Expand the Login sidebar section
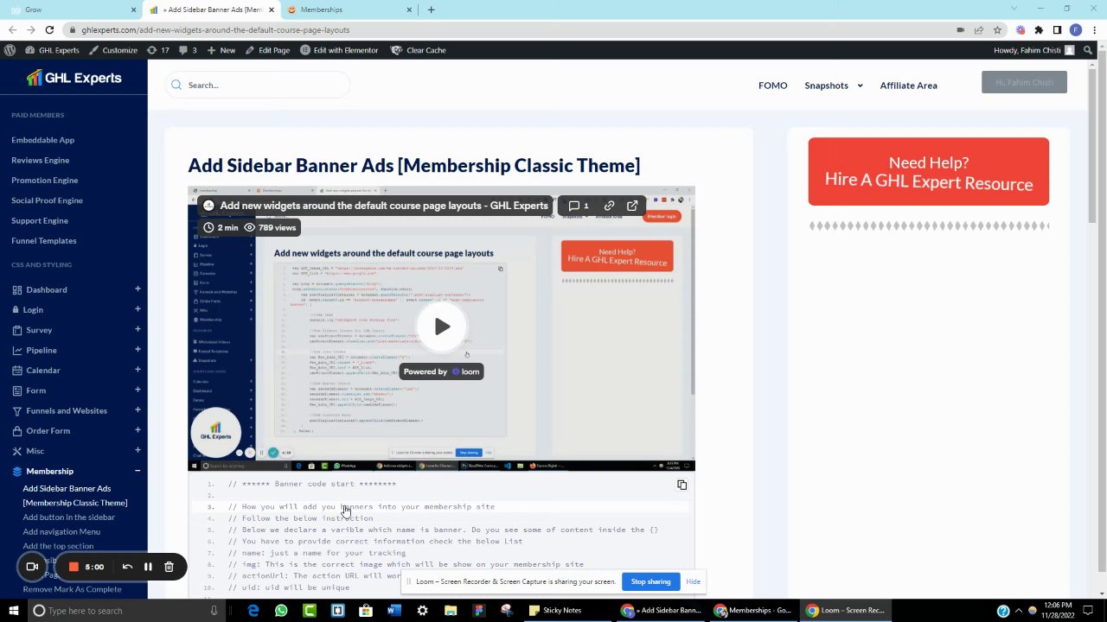 pos(138,309)
